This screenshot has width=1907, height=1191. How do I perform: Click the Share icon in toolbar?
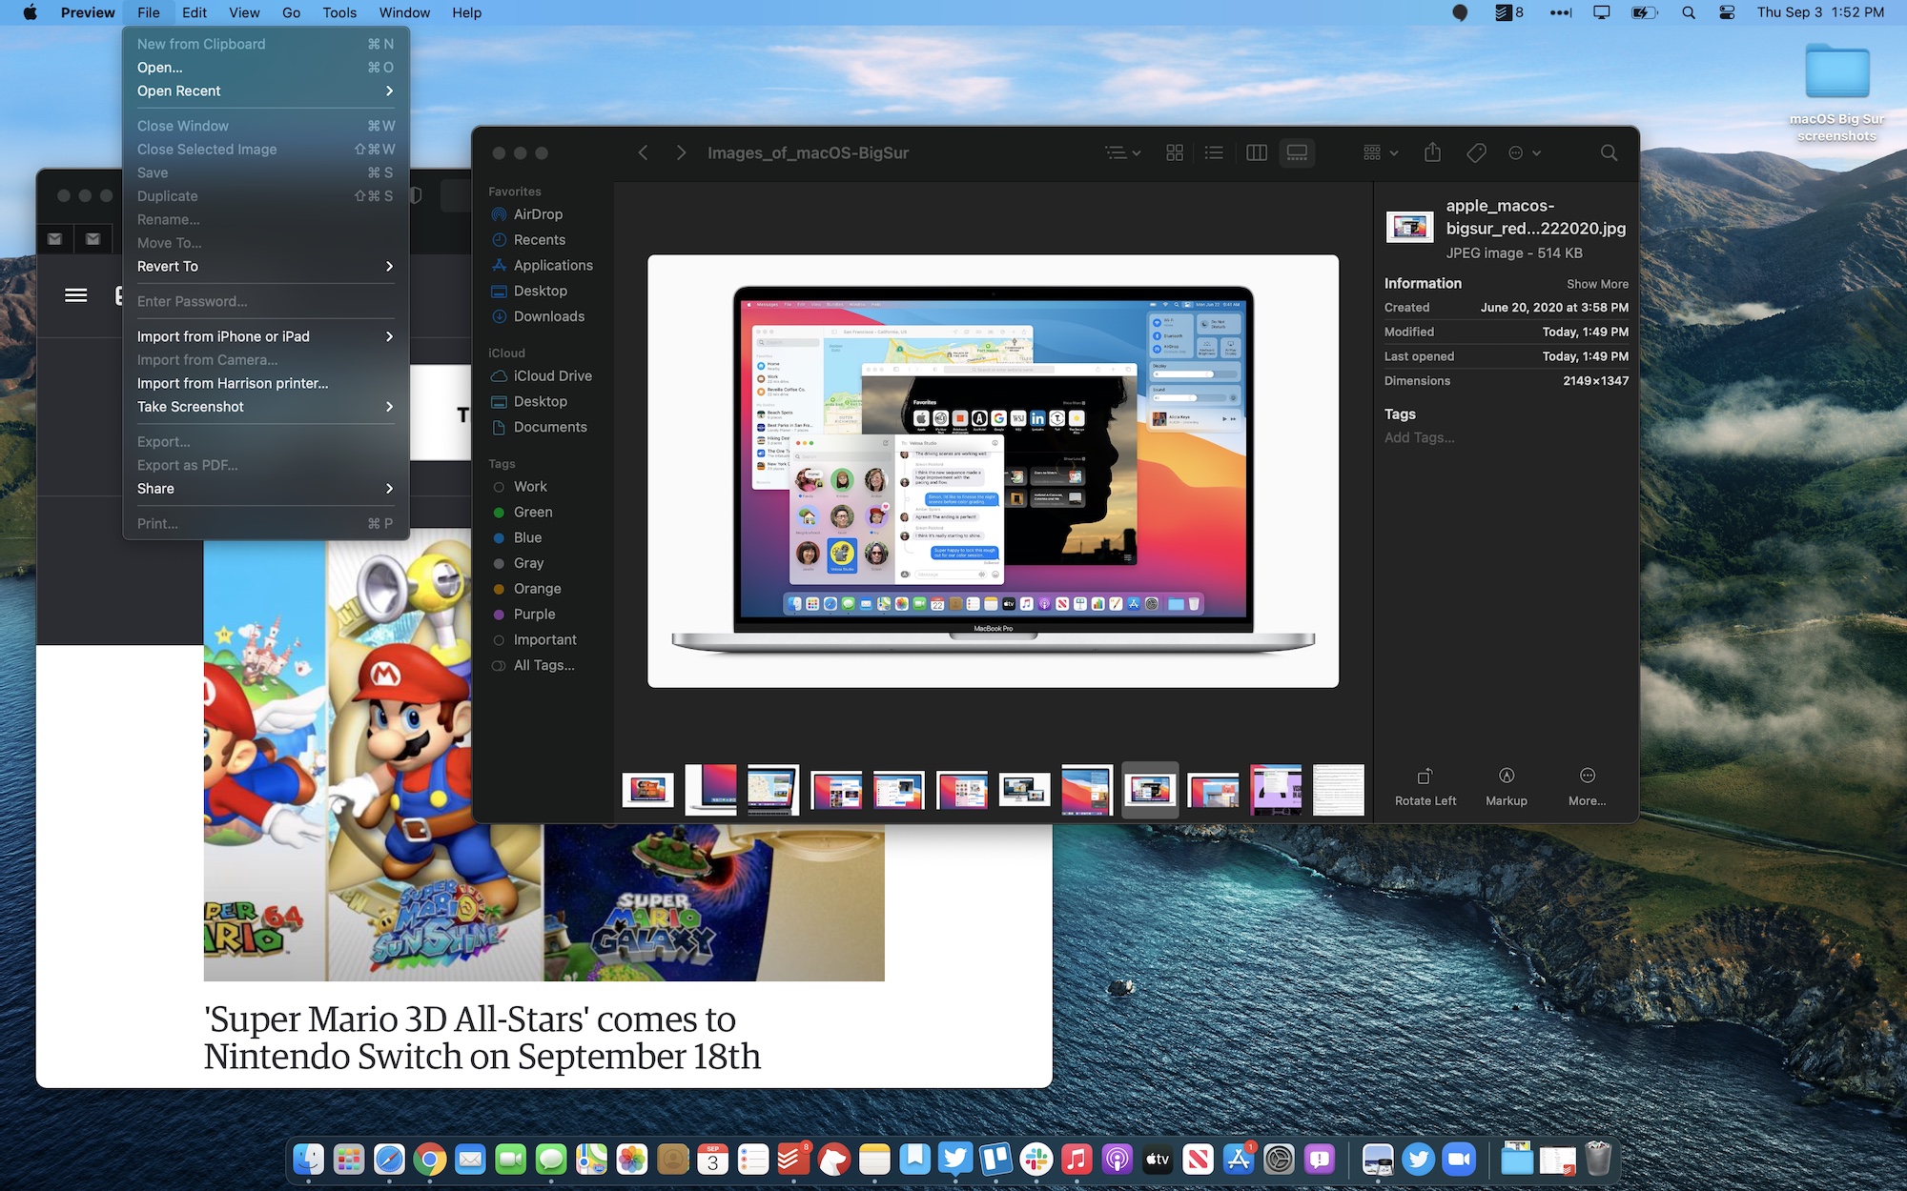click(1433, 151)
